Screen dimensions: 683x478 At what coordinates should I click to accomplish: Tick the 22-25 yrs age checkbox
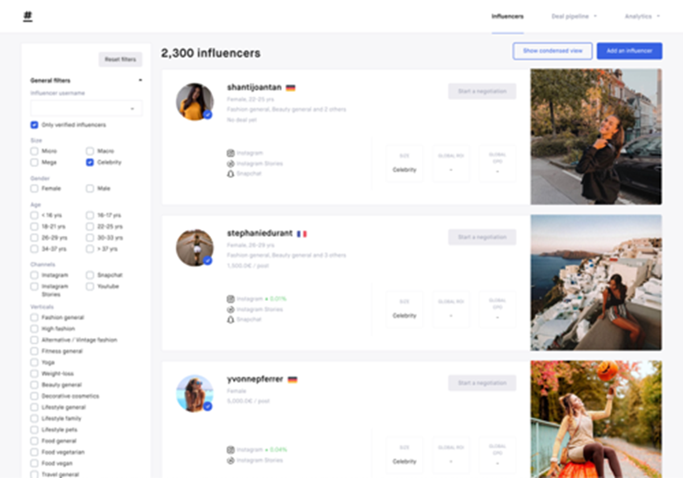90,226
